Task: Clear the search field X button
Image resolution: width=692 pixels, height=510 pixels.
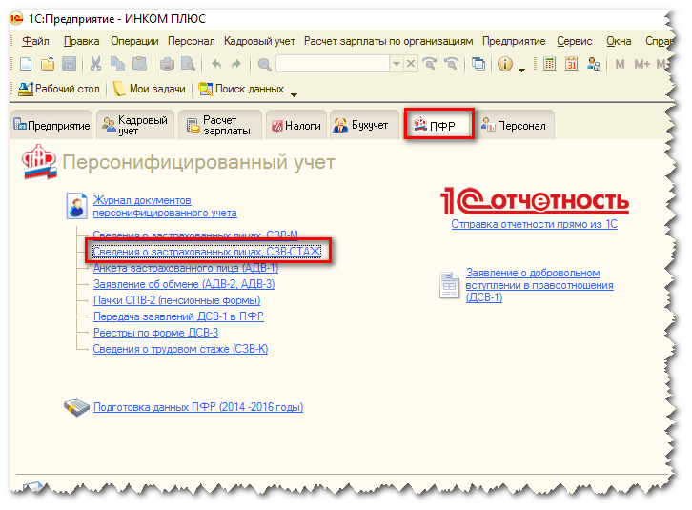Action: click(411, 64)
